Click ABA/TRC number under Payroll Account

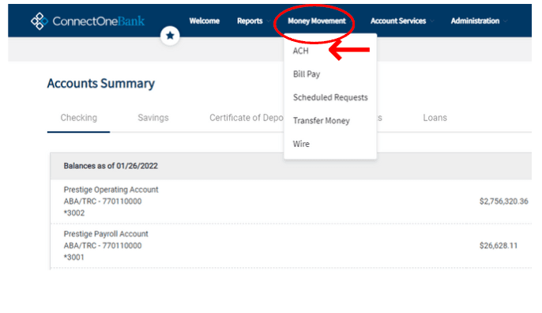(103, 246)
